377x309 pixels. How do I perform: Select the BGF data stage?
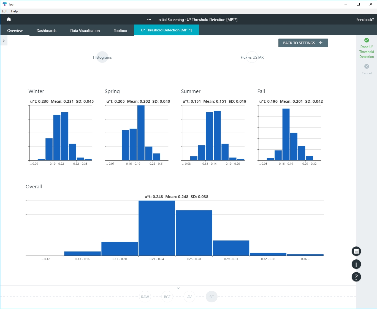click(167, 297)
